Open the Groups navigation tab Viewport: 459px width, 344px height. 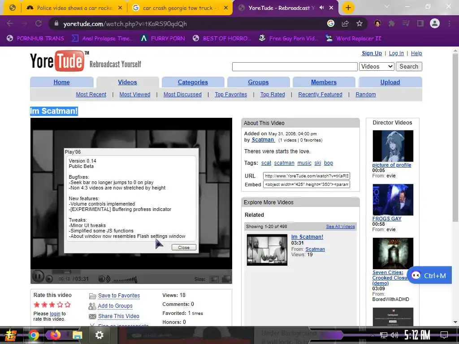(x=258, y=82)
